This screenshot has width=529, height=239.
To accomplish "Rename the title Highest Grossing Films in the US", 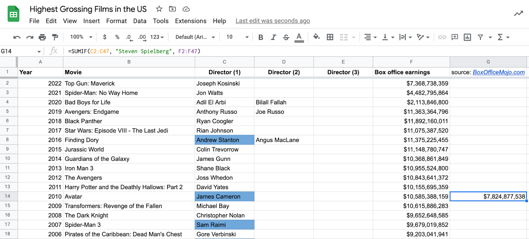I will tap(88, 9).
